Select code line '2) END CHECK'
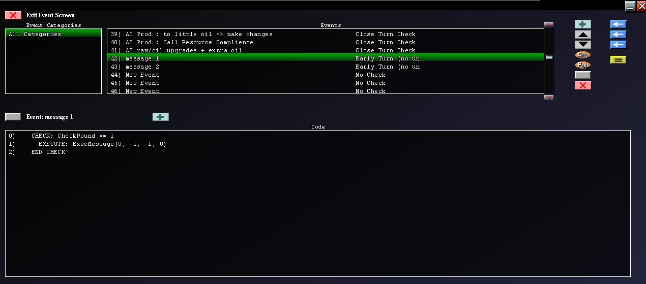The width and height of the screenshot is (646, 284). tap(37, 152)
